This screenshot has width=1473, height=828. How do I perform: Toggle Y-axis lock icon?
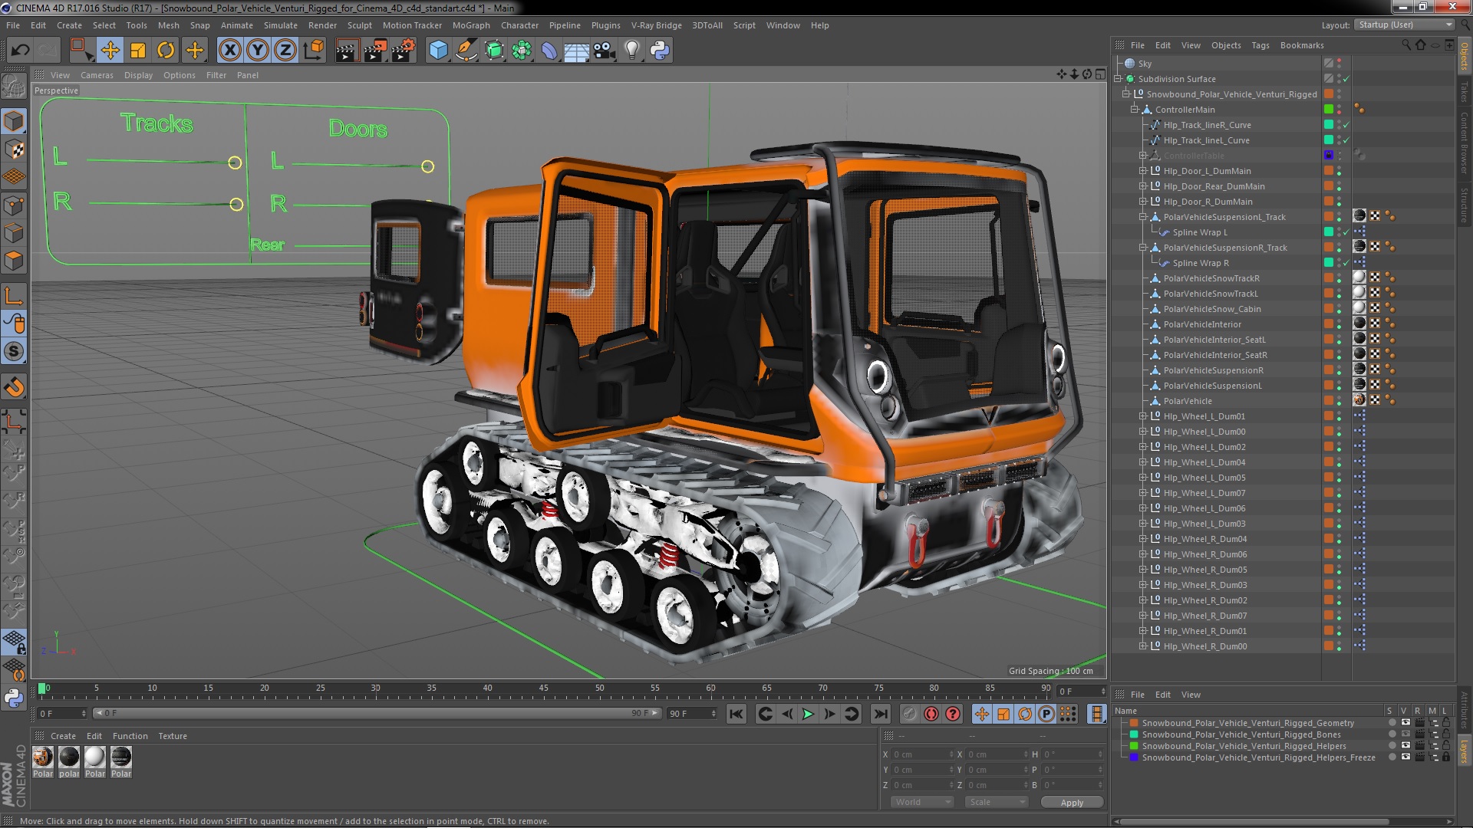258,51
